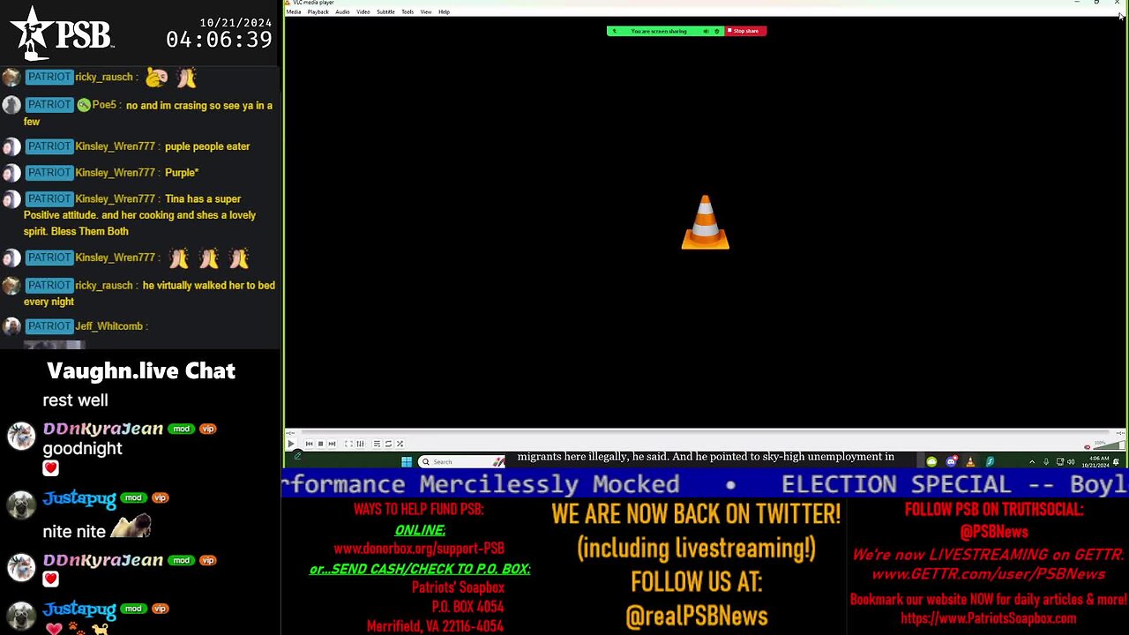Open the VLC Audio menu

click(342, 12)
